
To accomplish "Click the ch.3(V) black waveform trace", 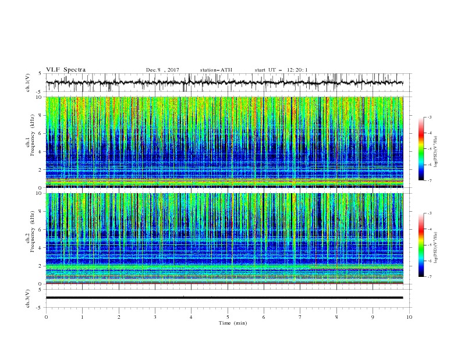I will point(224,298).
